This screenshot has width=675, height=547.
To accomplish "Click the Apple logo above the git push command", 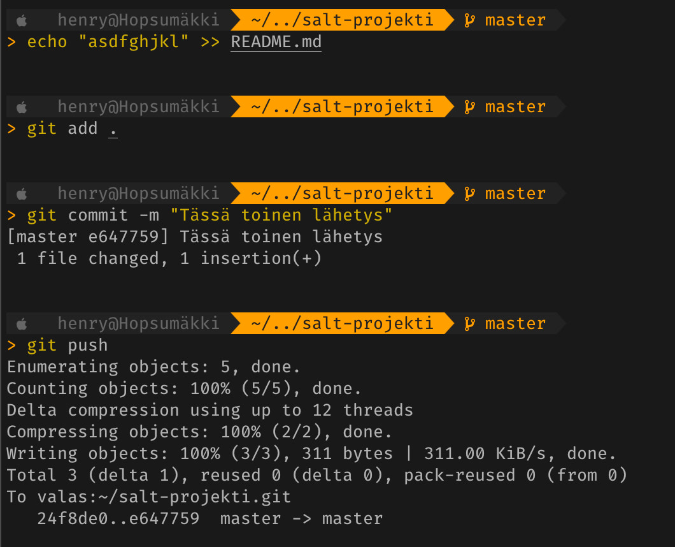I will pyautogui.click(x=23, y=323).
